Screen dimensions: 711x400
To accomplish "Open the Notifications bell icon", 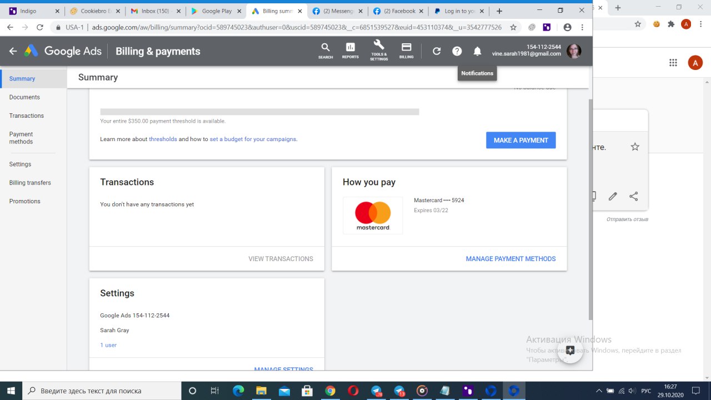I will click(x=477, y=51).
